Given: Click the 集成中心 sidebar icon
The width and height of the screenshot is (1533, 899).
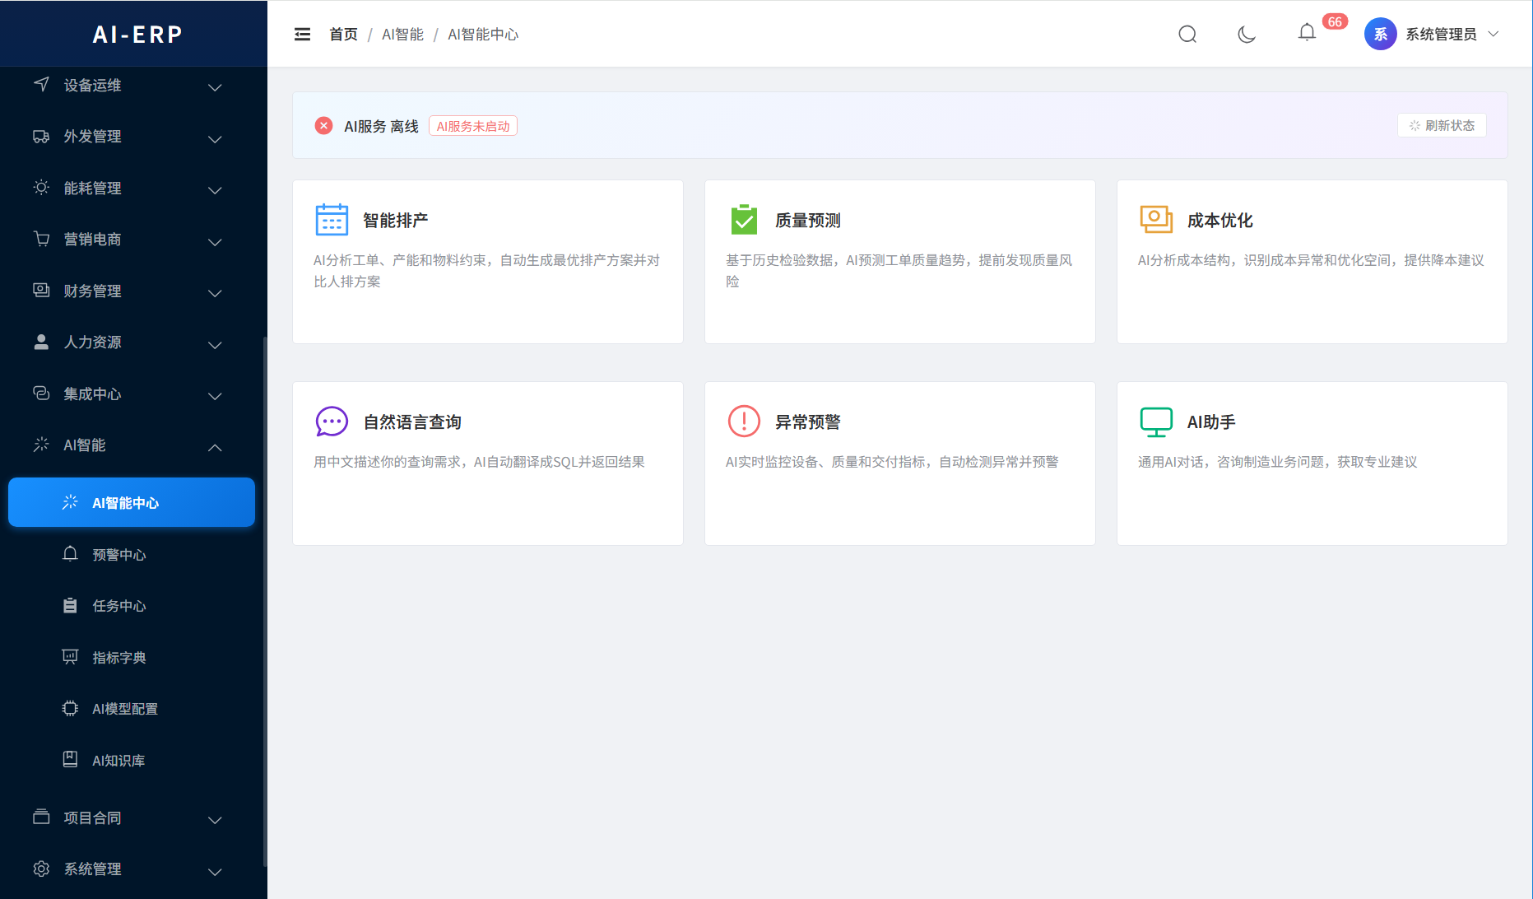Looking at the screenshot, I should click(x=41, y=393).
